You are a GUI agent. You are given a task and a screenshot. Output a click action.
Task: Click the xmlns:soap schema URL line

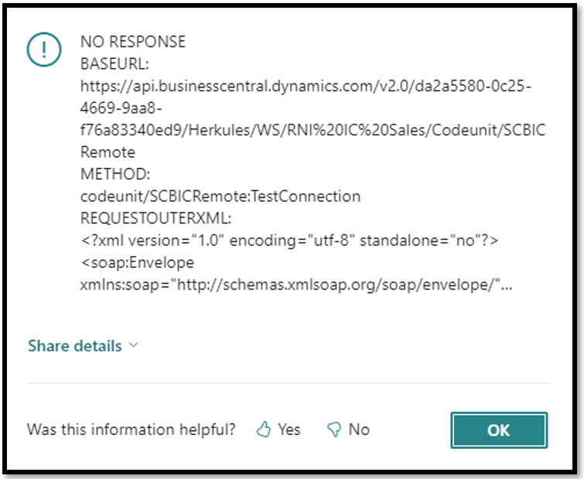tap(296, 285)
